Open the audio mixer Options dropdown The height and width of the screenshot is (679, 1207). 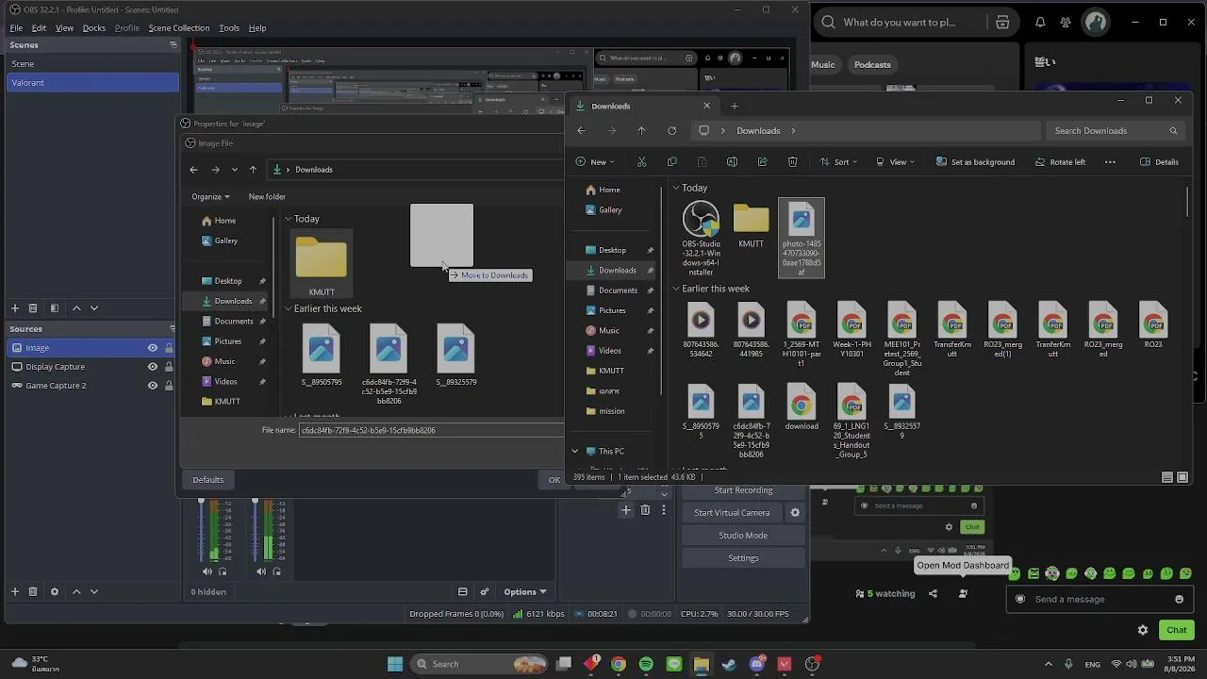[525, 592]
